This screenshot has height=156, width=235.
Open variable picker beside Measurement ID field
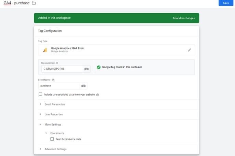click(x=87, y=69)
